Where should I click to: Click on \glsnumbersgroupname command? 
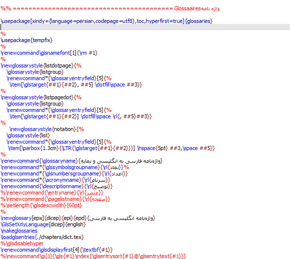tap(72, 174)
